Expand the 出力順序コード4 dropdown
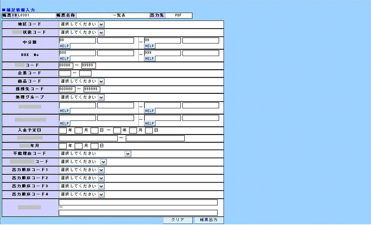The image size is (371, 225). pos(82,194)
